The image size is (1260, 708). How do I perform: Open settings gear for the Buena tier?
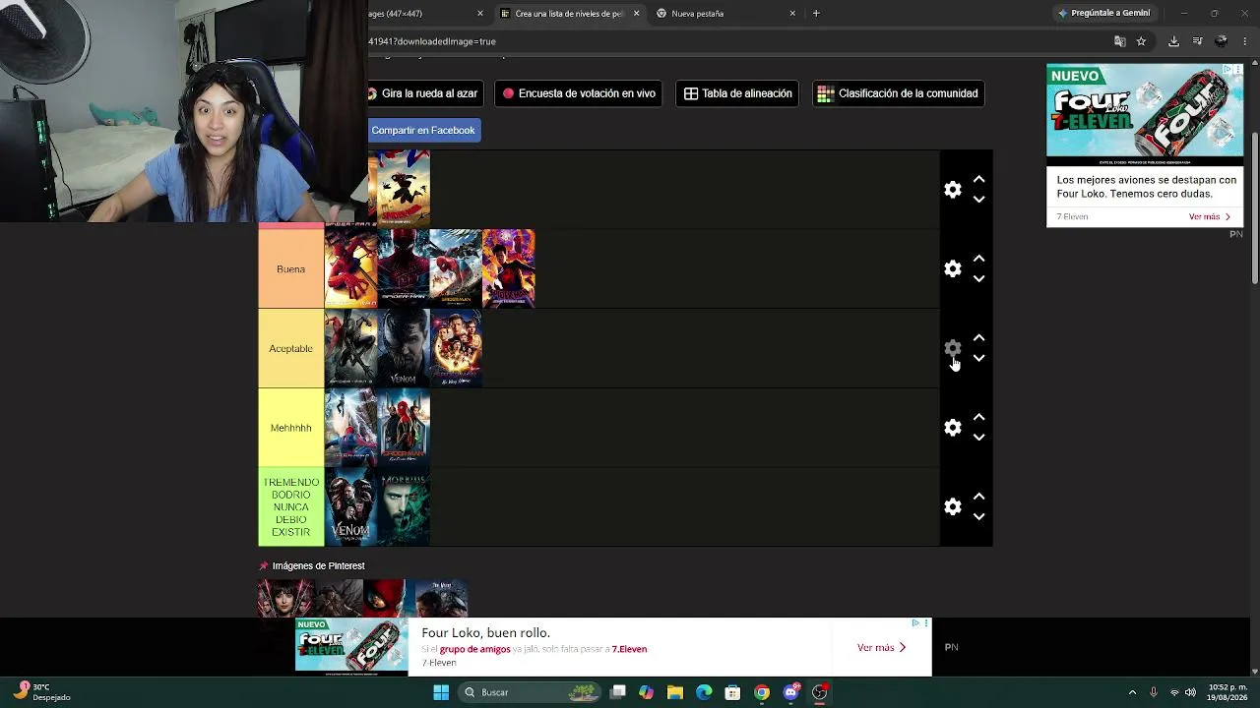click(952, 268)
